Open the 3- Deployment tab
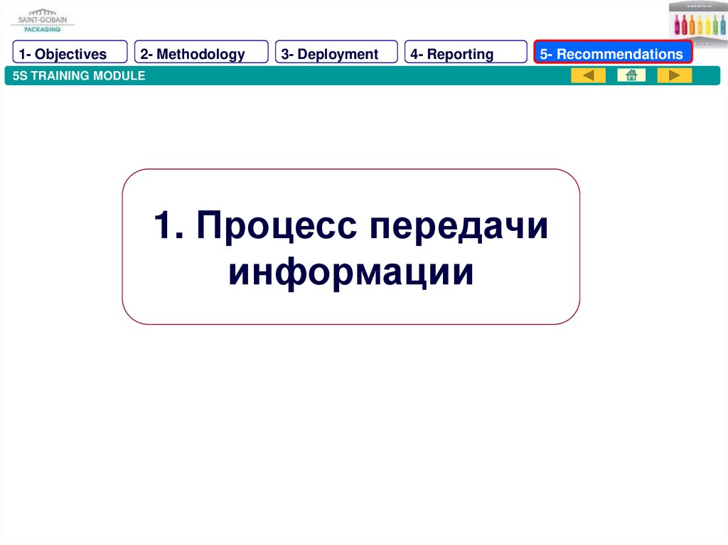Viewport: 728px width, 545px height. click(336, 54)
